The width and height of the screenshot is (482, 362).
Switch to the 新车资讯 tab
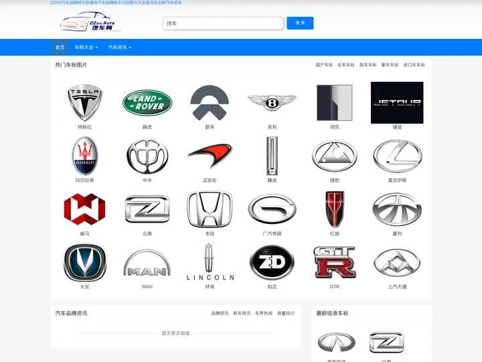tap(242, 313)
